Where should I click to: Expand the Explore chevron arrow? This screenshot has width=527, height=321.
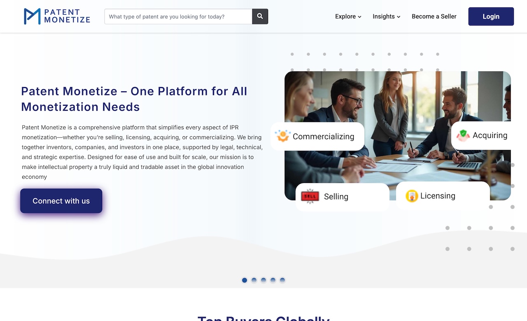[359, 17]
